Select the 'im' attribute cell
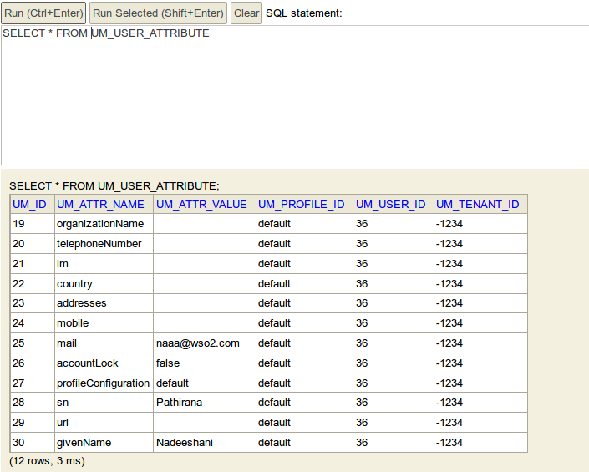Image resolution: width=589 pixels, height=472 pixels. [x=104, y=264]
